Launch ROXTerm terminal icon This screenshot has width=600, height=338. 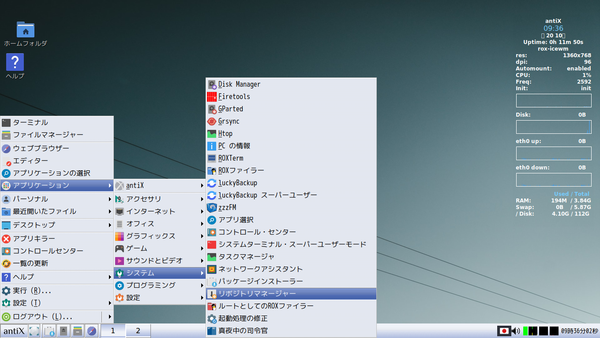click(x=212, y=158)
